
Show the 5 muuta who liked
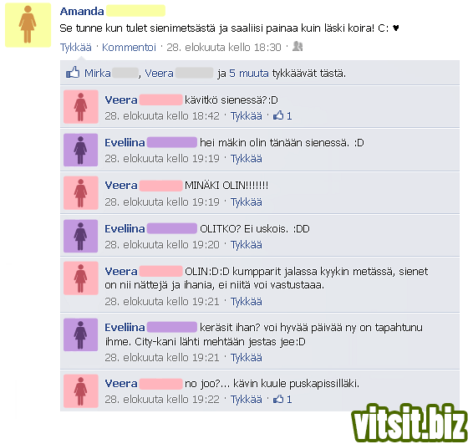[249, 73]
